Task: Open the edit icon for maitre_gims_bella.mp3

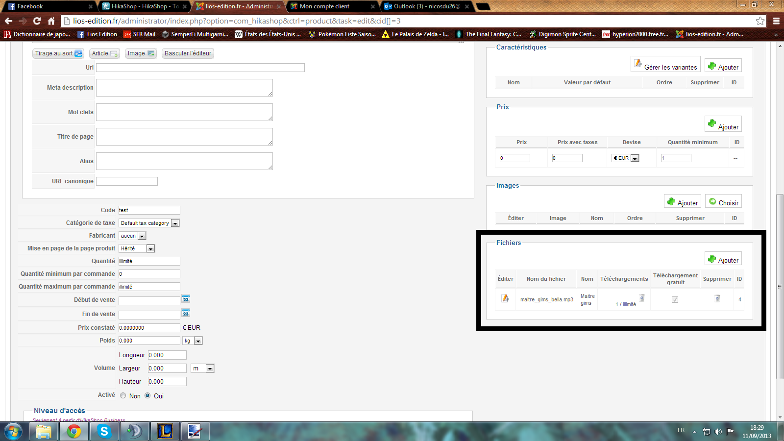Action: click(505, 298)
